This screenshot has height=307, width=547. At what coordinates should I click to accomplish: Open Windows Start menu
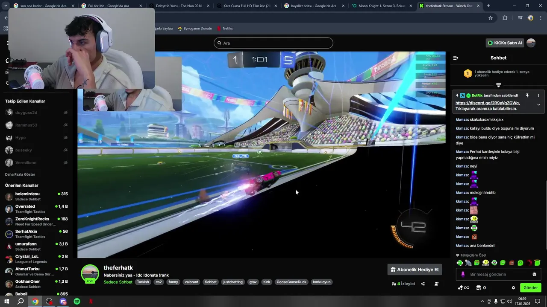click(x=6, y=301)
